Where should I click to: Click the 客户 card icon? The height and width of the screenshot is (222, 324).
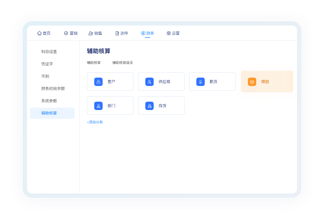coord(98,82)
